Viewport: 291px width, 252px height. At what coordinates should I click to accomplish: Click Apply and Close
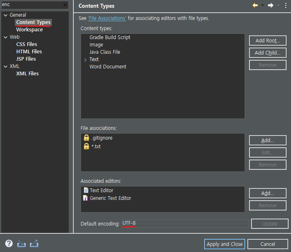[x=225, y=244]
